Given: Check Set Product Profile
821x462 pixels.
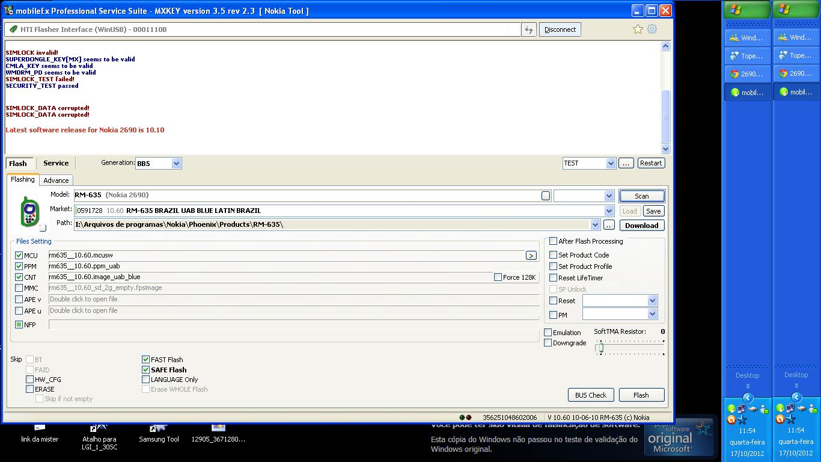Looking at the screenshot, I should [x=553, y=266].
